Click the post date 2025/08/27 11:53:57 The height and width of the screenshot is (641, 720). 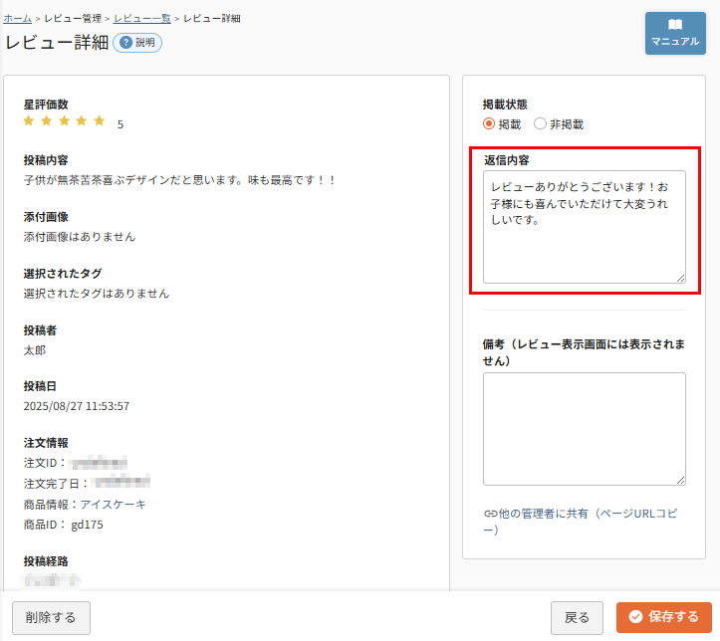click(77, 406)
